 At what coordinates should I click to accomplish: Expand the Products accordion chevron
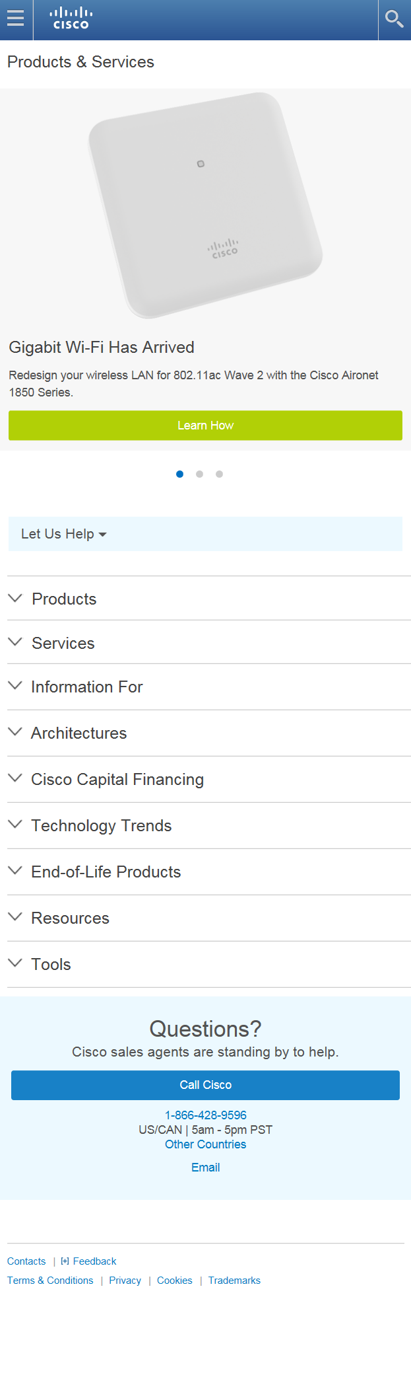tap(15, 598)
